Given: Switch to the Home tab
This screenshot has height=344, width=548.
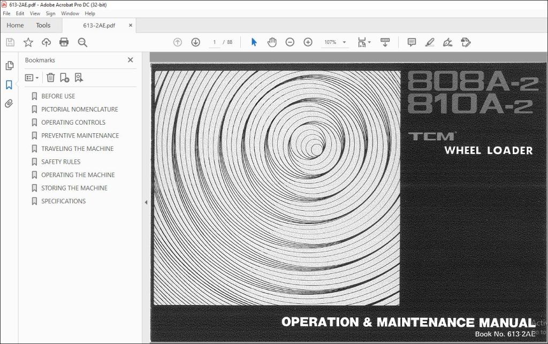Looking at the screenshot, I should pos(15,25).
